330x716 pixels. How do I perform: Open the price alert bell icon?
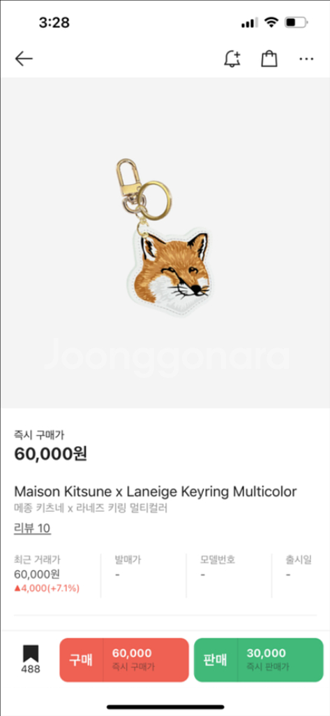(x=232, y=59)
